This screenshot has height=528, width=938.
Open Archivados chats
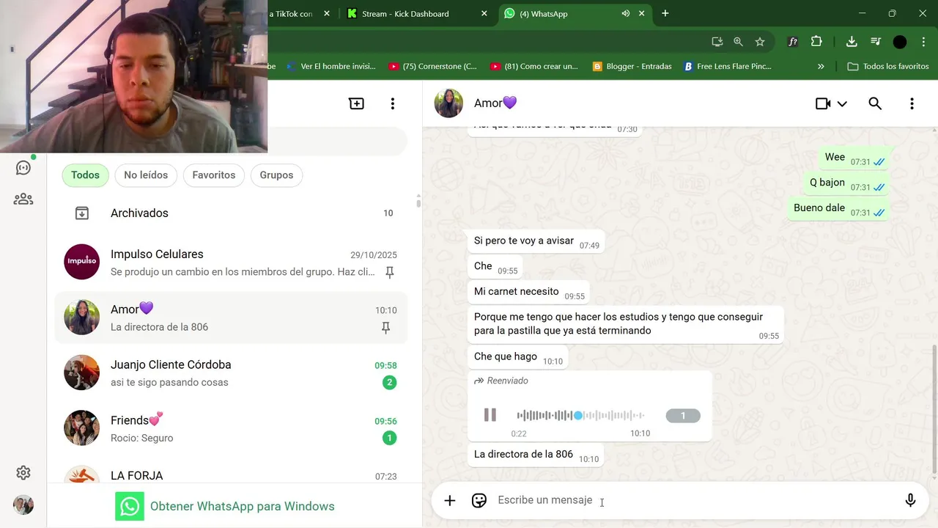pos(232,213)
